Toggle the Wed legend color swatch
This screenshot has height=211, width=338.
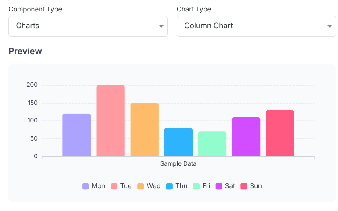pos(141,186)
